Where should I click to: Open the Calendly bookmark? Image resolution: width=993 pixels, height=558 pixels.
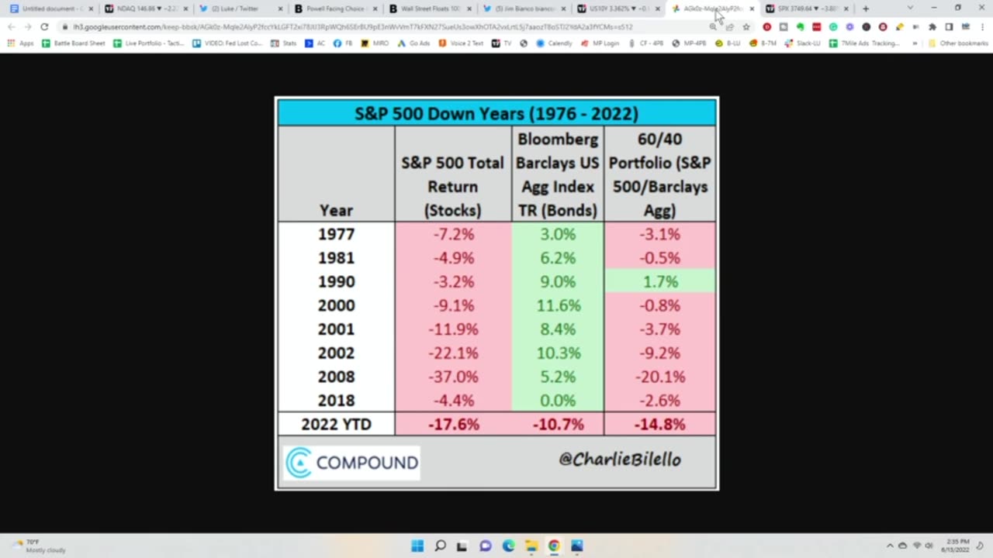(x=554, y=43)
